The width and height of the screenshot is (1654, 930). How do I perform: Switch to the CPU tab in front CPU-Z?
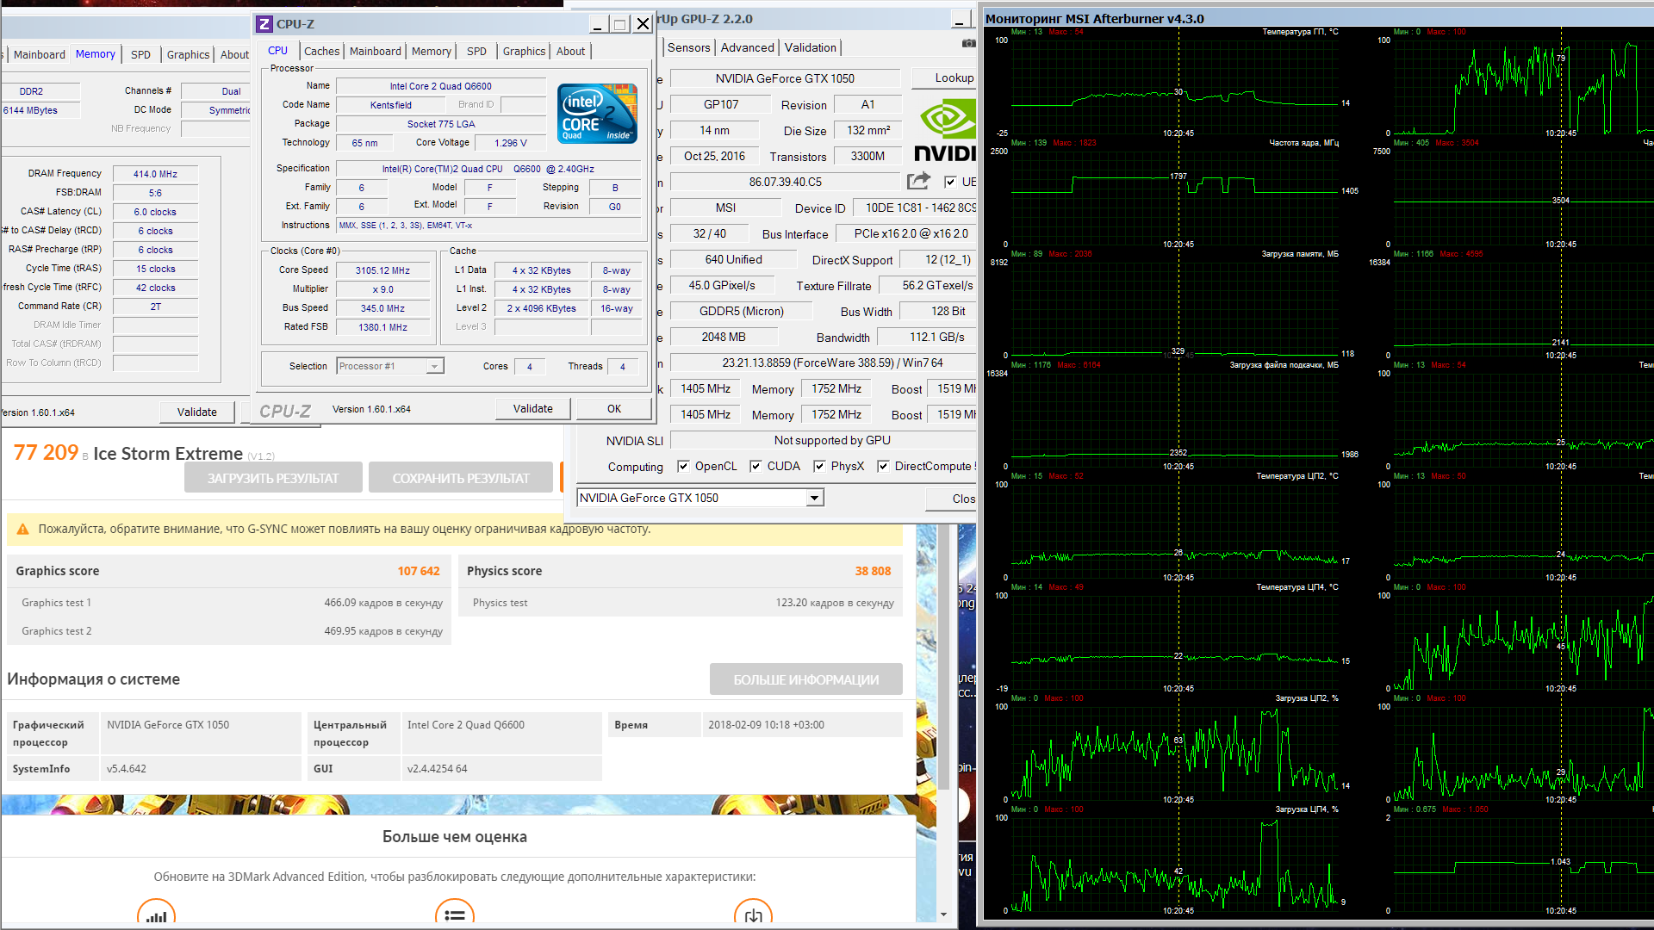point(277,51)
